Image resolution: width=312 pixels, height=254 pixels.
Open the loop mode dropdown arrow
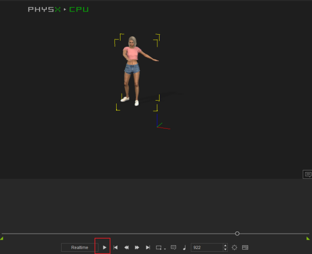(x=165, y=249)
